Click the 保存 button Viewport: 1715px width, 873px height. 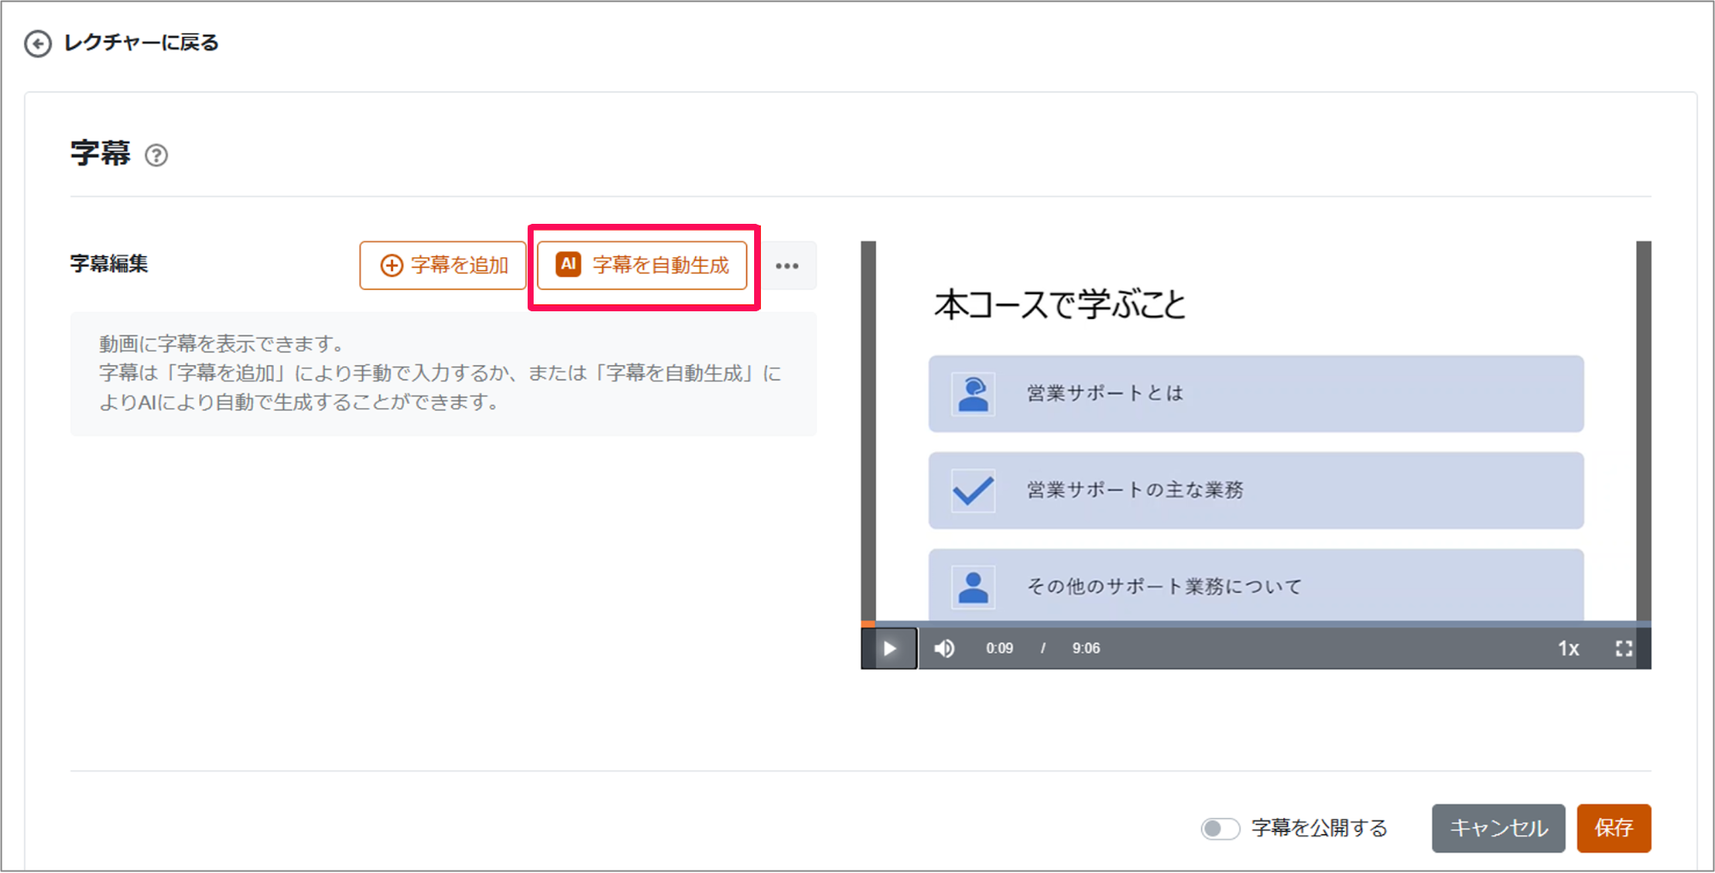pos(1614,828)
